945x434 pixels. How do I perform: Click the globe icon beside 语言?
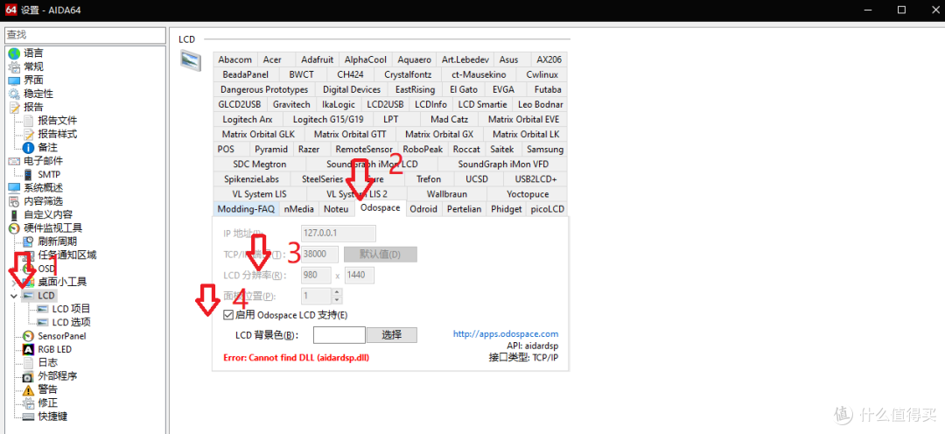point(14,53)
